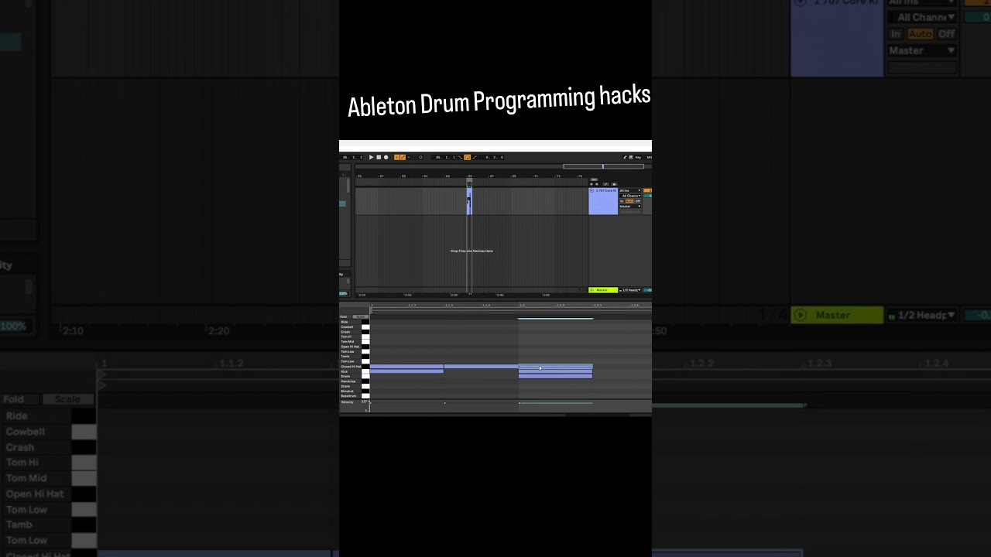
Task: Open the All Channels dropdown
Action: click(631, 196)
